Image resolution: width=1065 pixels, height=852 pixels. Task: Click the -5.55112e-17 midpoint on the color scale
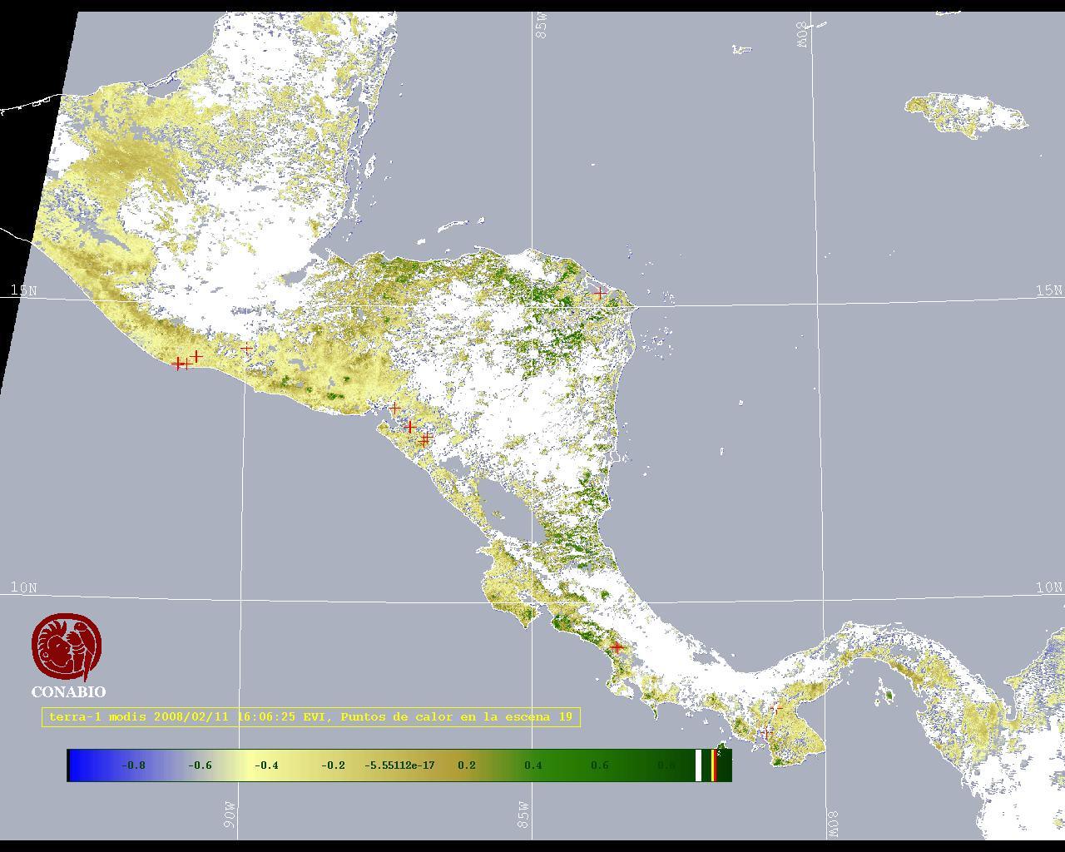tap(399, 765)
